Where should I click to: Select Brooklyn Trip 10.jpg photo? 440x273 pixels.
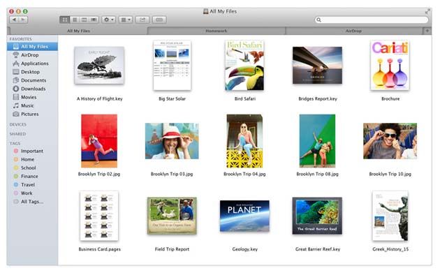click(390, 141)
